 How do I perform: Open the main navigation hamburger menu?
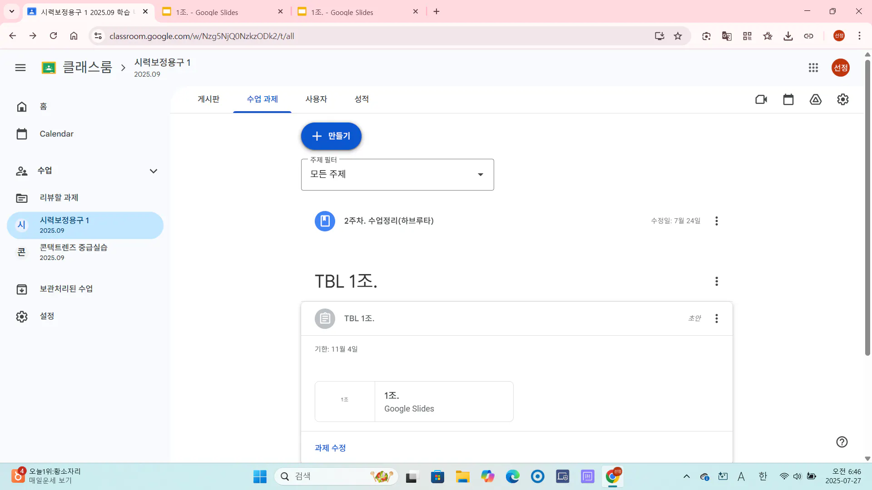pos(20,67)
